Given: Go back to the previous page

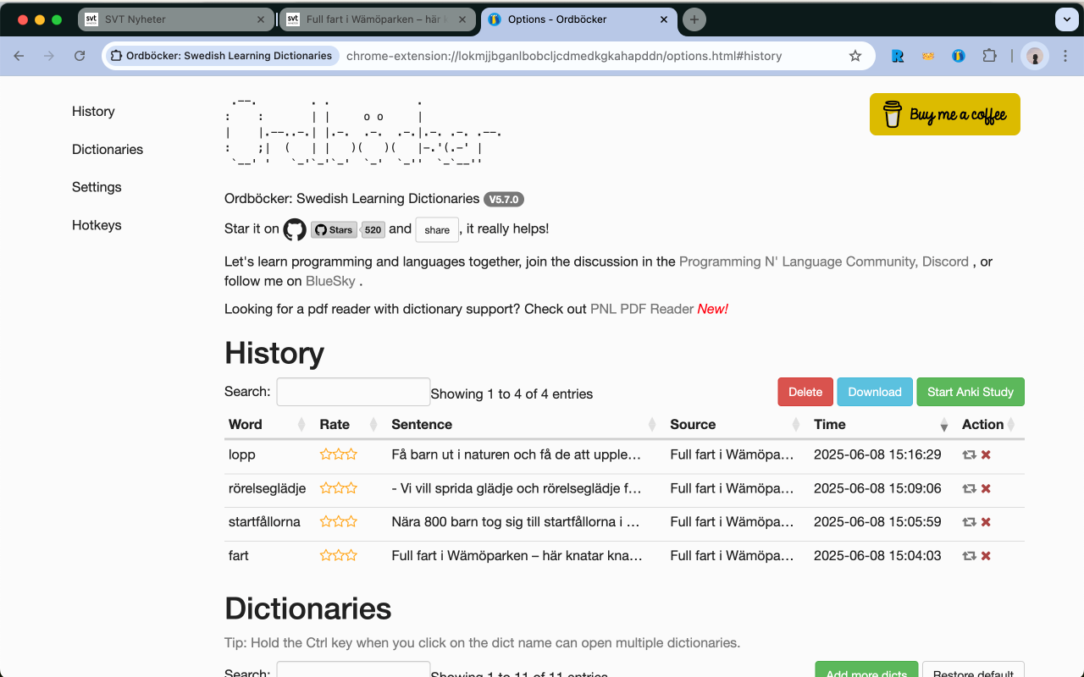Looking at the screenshot, I should tap(19, 56).
